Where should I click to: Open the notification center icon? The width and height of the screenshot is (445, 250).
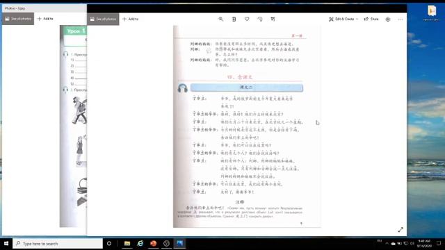[439, 244]
